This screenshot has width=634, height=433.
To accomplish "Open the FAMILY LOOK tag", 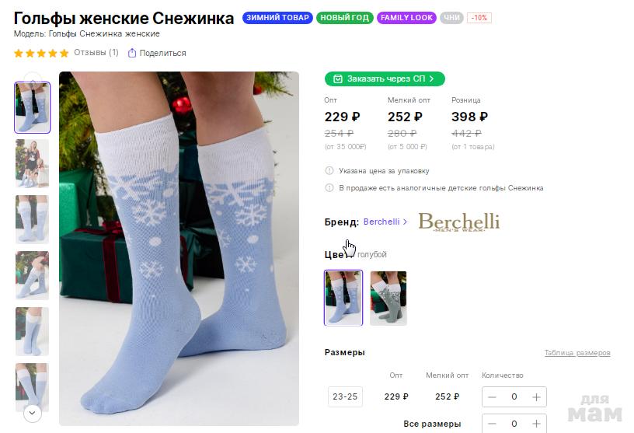I will pyautogui.click(x=407, y=18).
